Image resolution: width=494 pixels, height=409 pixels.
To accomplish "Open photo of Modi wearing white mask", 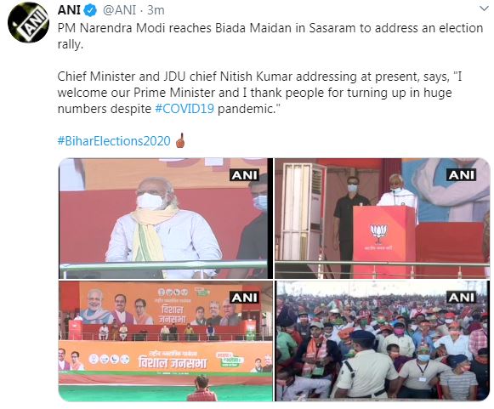I will 166,219.
